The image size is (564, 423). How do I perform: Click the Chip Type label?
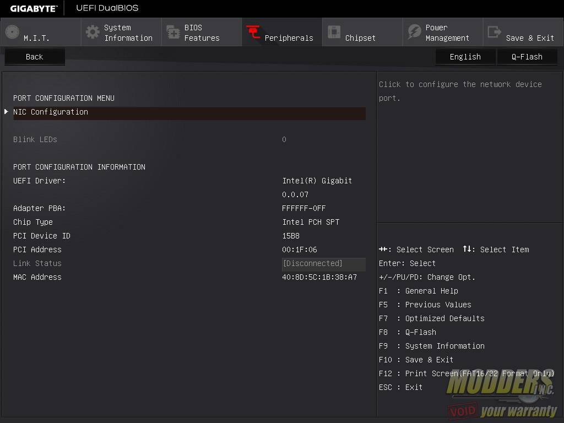pos(33,223)
